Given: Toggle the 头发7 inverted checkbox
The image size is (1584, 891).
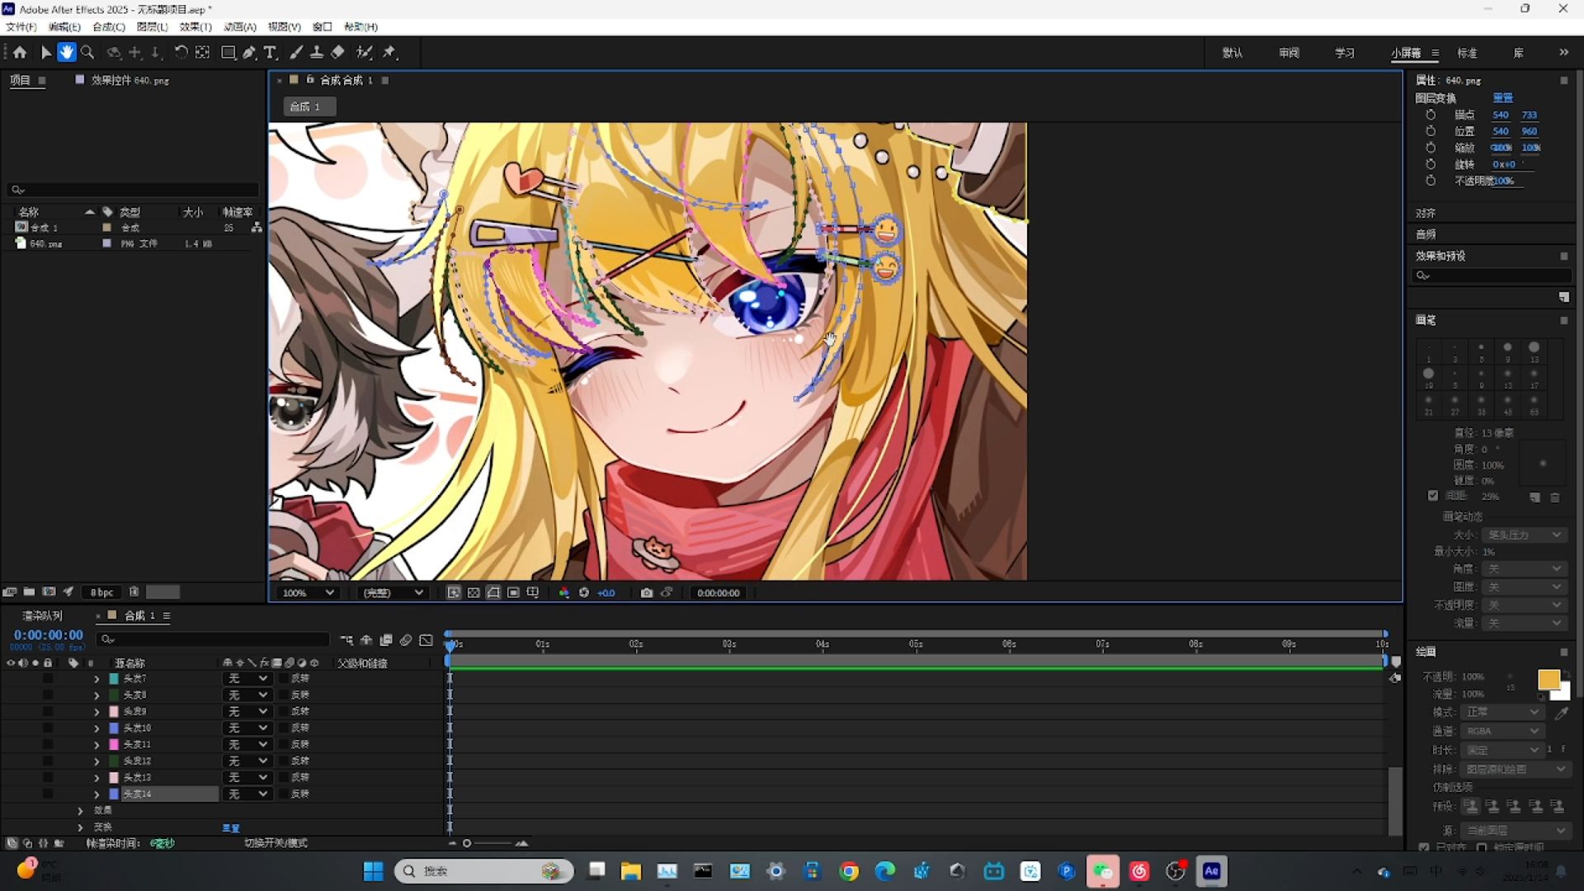Looking at the screenshot, I should (x=284, y=678).
